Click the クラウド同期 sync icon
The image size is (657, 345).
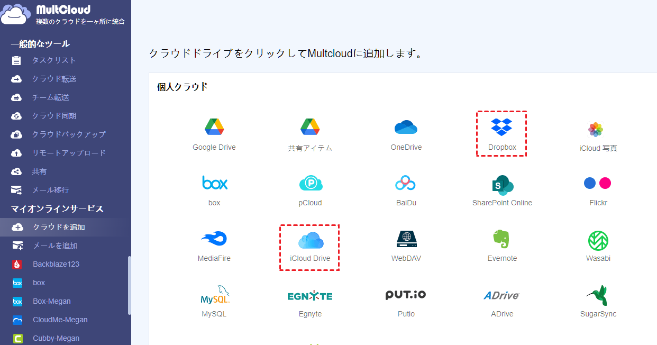pos(17,116)
